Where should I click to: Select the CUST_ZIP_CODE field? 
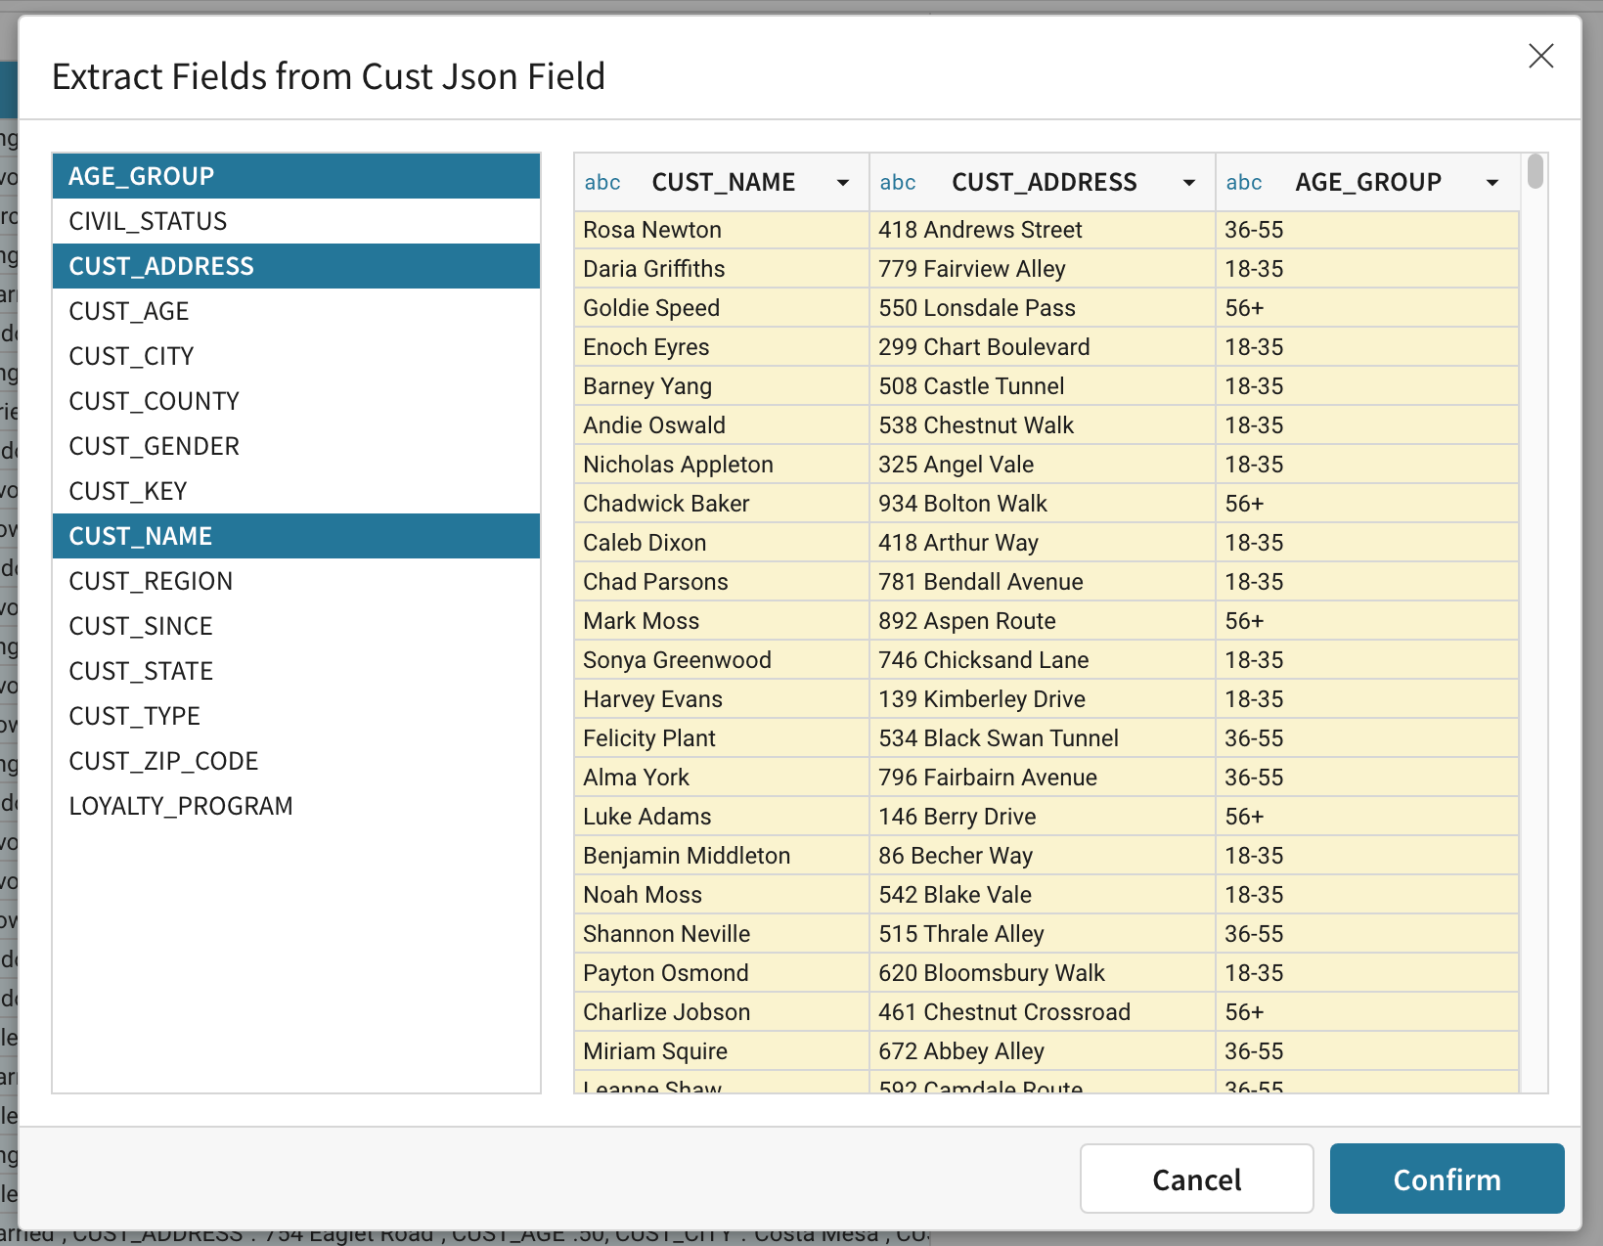296,761
